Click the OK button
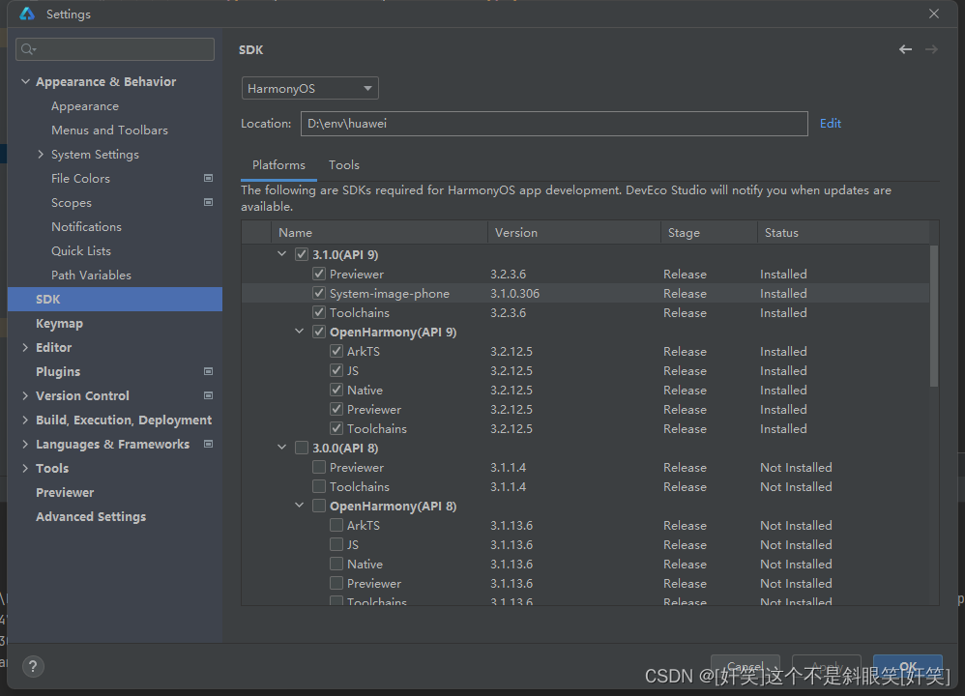Viewport: 965px width, 696px height. (908, 666)
